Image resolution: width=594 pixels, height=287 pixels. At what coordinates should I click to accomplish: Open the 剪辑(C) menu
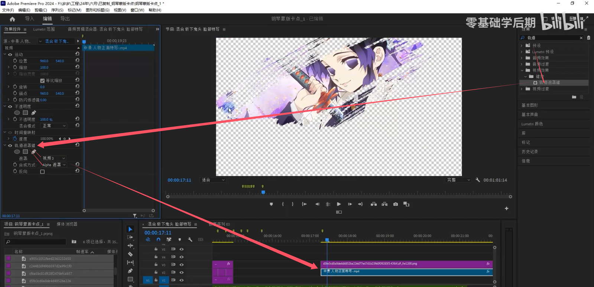coord(40,10)
